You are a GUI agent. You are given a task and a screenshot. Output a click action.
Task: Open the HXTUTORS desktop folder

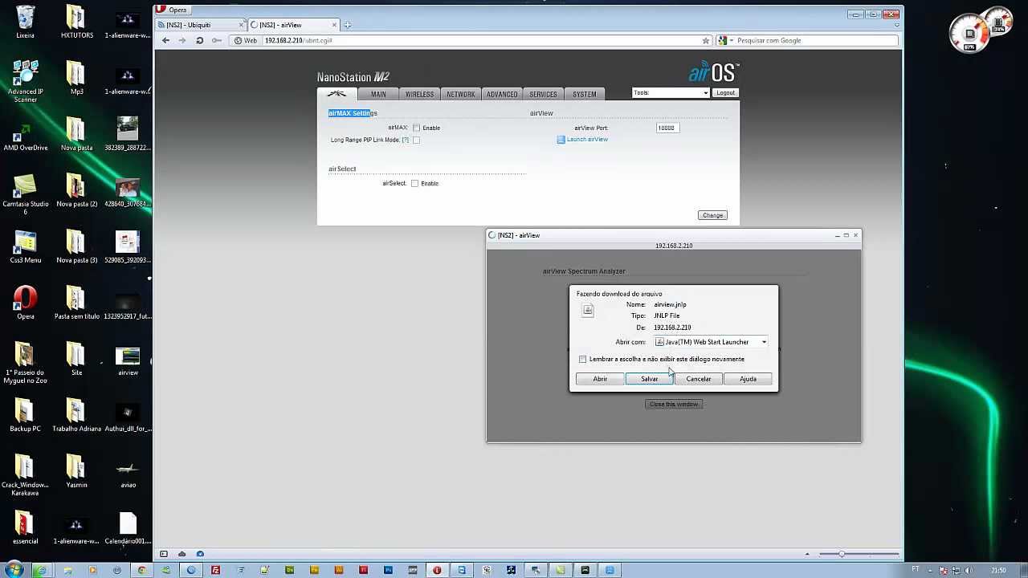(x=76, y=22)
